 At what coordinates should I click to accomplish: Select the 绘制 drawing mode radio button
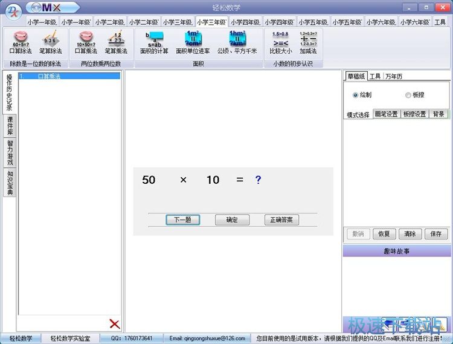coord(362,95)
